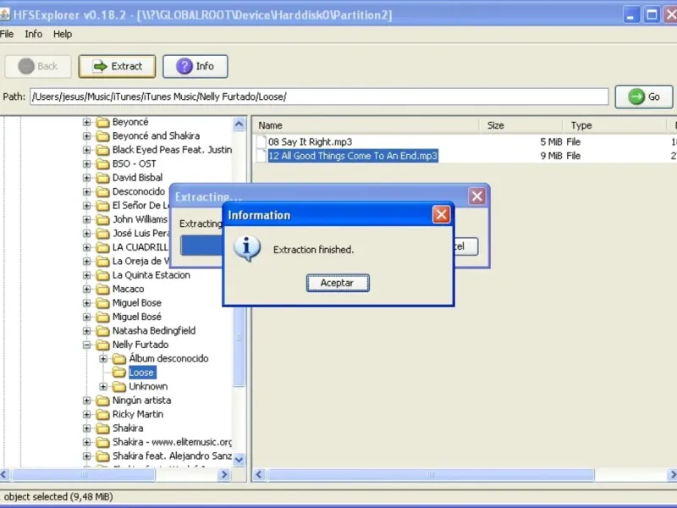Open the Help menu
Image resolution: width=677 pixels, height=508 pixels.
tap(63, 34)
